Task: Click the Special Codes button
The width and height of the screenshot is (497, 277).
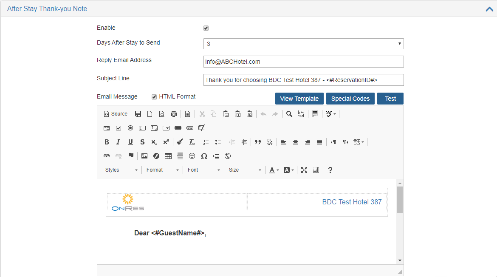Action: pos(350,99)
